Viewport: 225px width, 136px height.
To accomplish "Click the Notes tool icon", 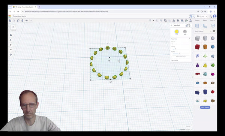I will point(213,26).
